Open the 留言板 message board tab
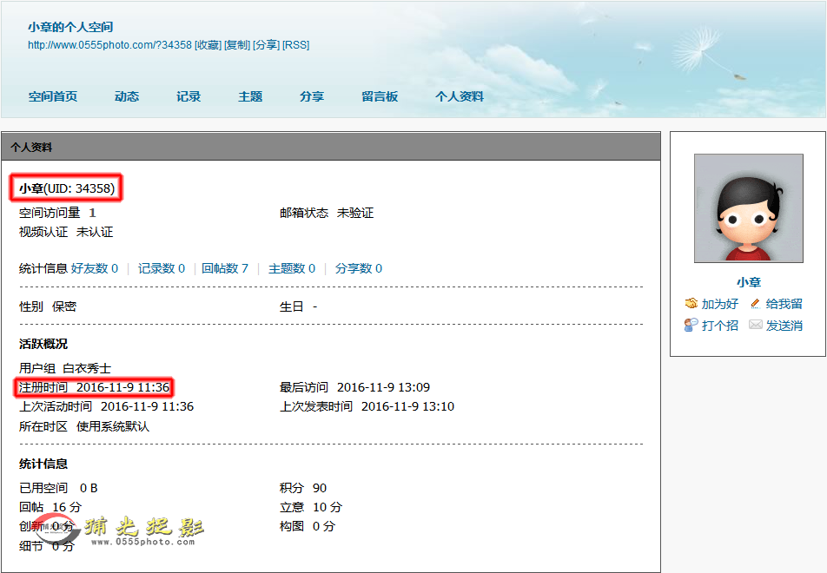 pyautogui.click(x=380, y=96)
